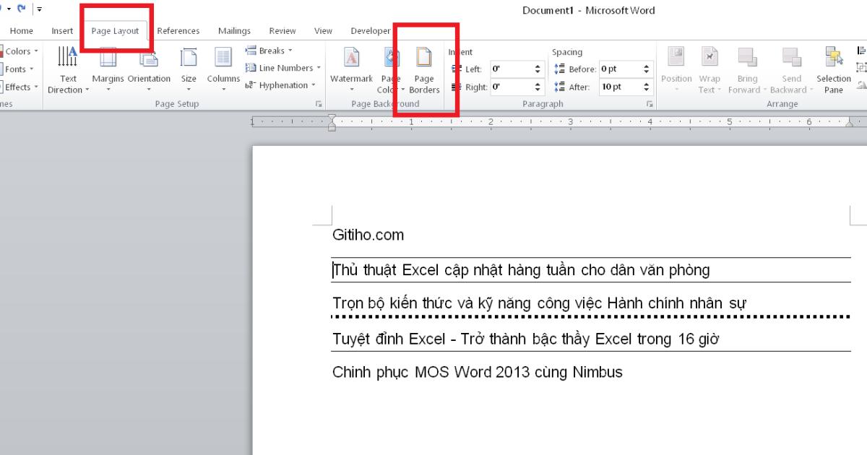Open the Position options
This screenshot has height=455, width=867.
point(676,70)
